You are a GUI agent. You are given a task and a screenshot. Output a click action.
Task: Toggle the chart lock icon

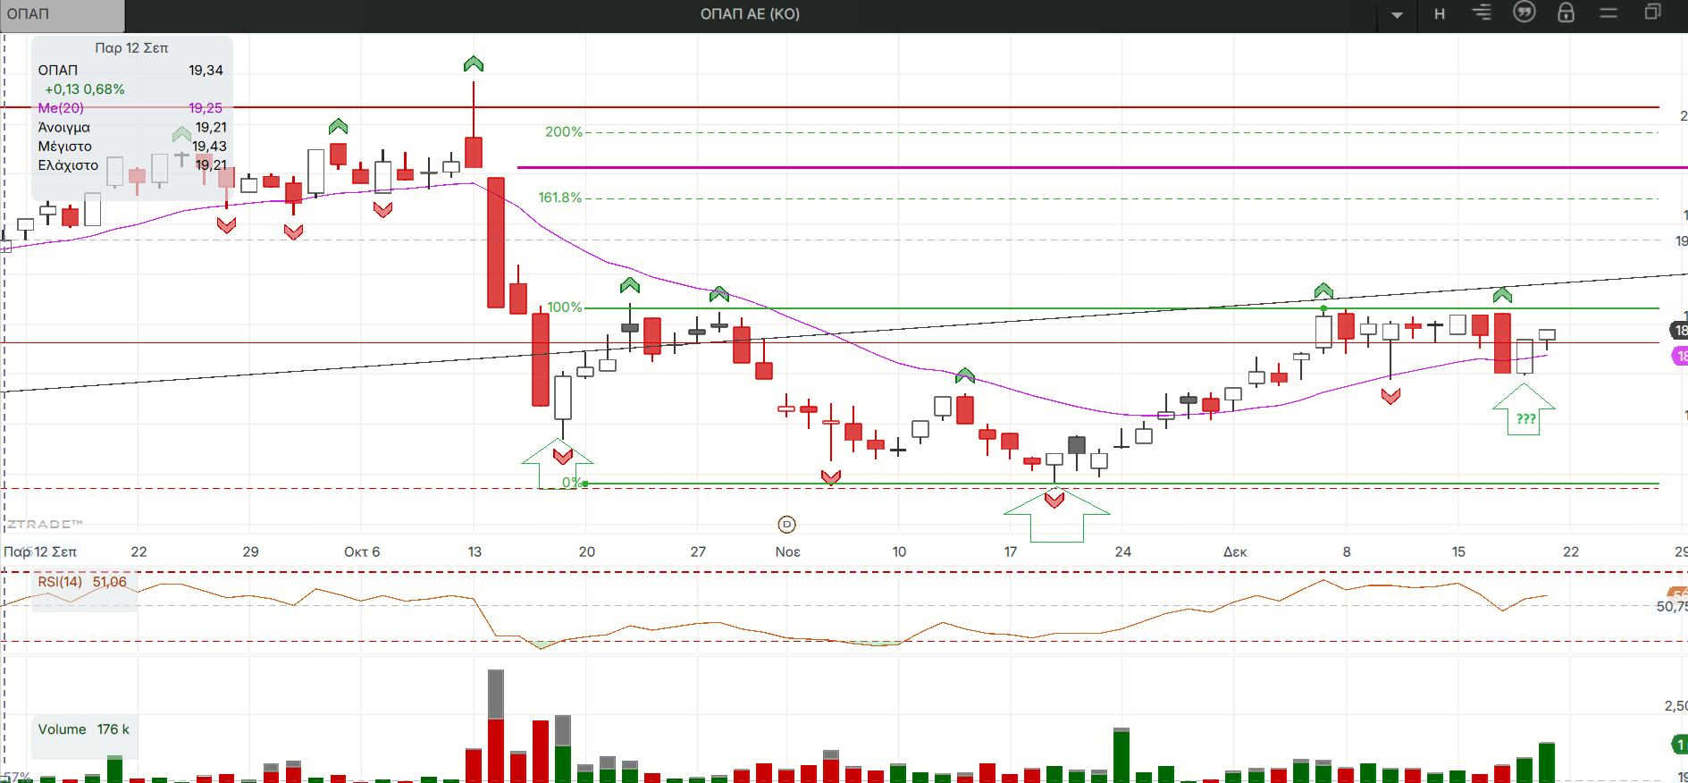coord(1566,13)
